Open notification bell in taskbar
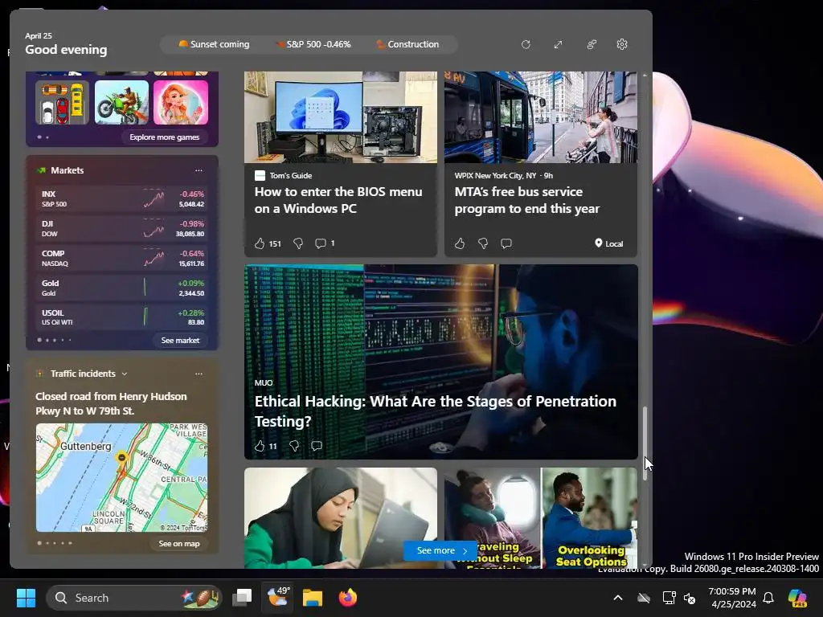Viewport: 823px width, 617px height. click(768, 598)
